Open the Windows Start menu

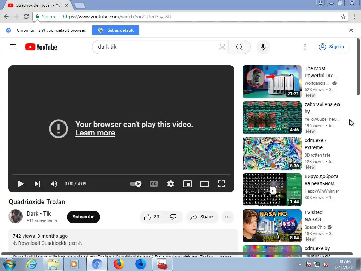coord(9,264)
